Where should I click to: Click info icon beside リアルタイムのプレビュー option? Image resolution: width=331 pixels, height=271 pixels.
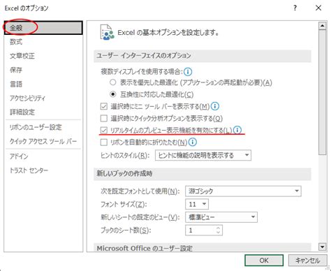click(x=237, y=130)
